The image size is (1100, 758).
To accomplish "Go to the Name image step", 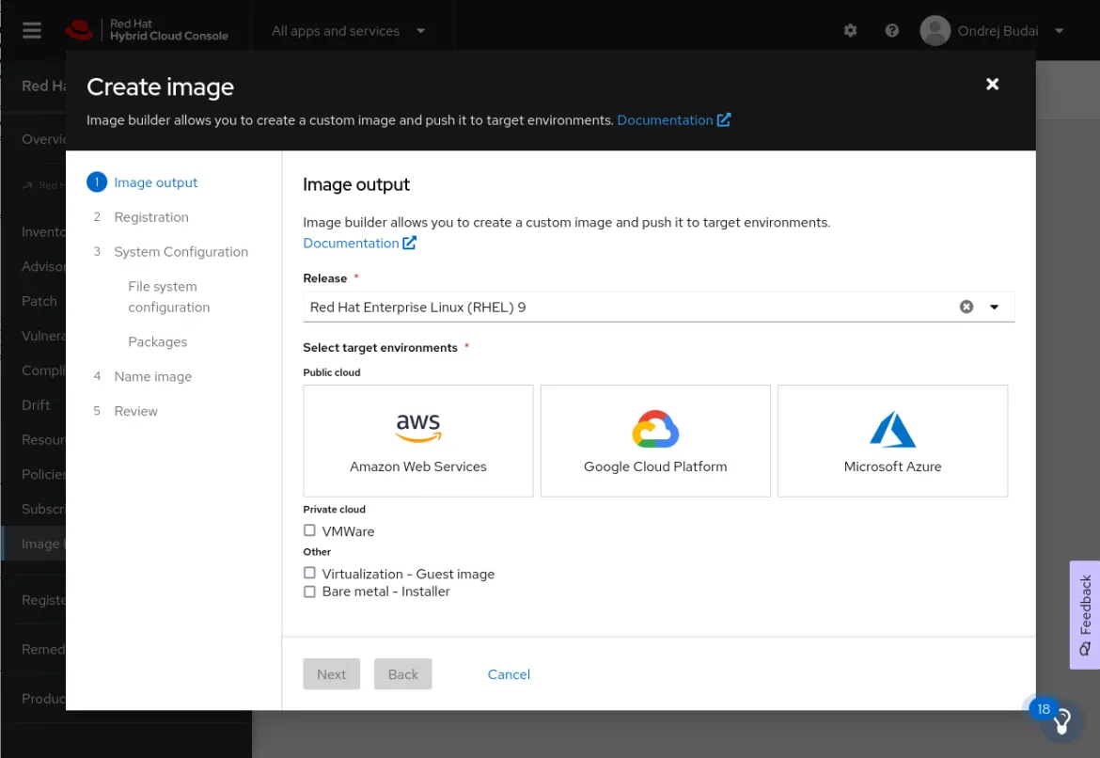I will [153, 376].
